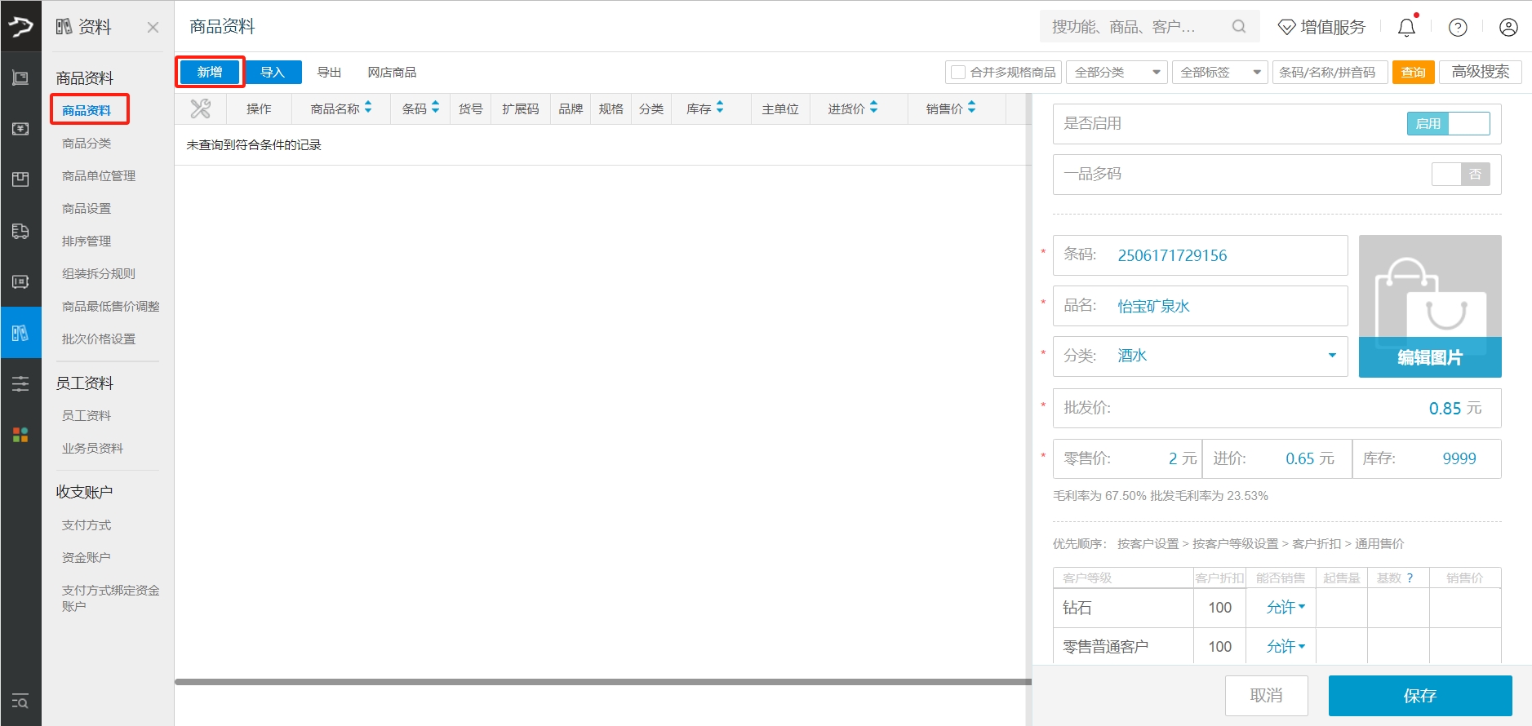Close the 资料 side panel
Image resolution: width=1532 pixels, height=726 pixels.
coord(153,28)
